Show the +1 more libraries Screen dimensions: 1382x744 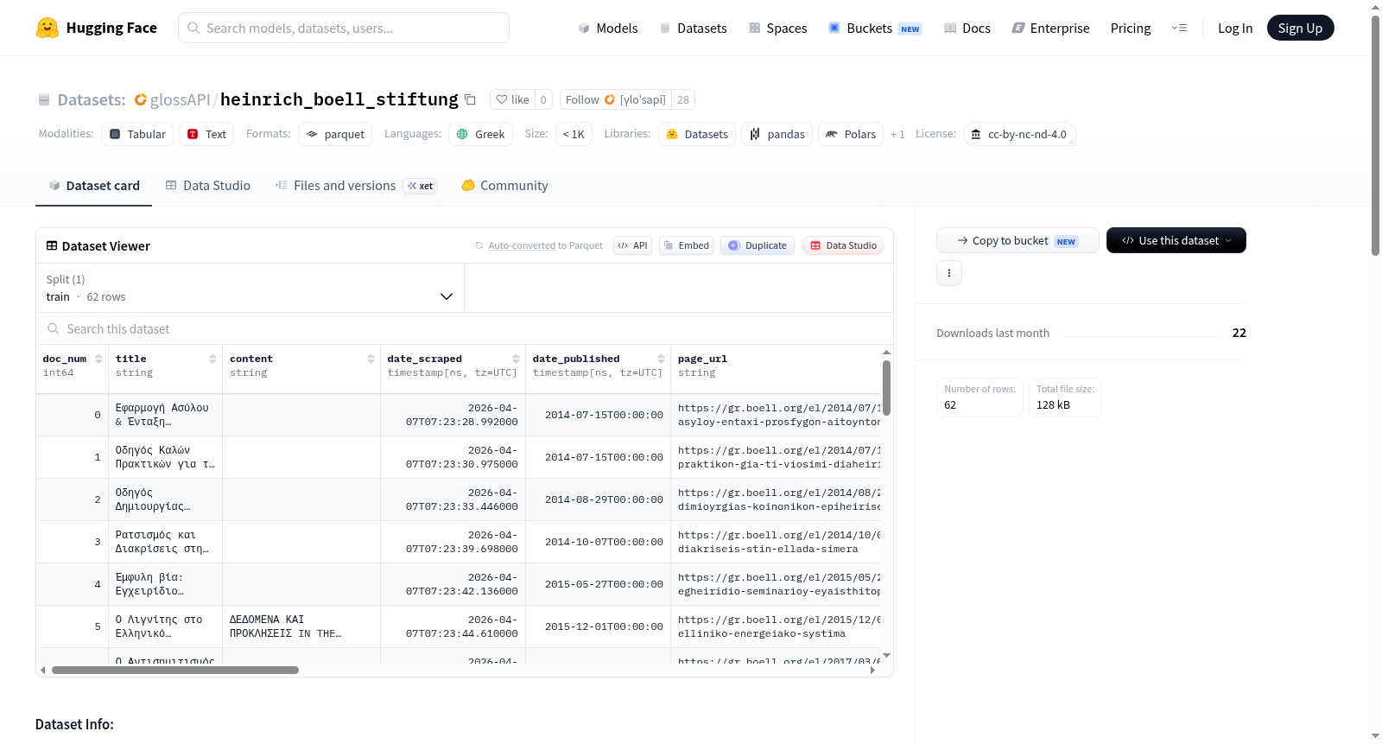point(897,134)
